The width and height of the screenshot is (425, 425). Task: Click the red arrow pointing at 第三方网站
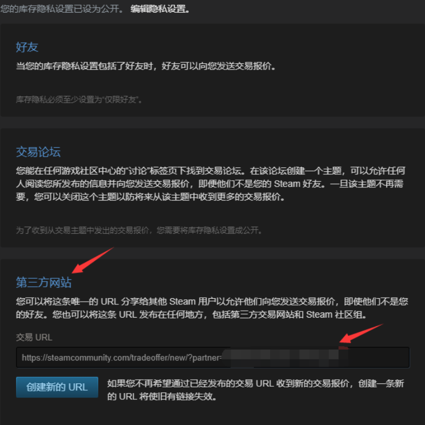(x=92, y=260)
